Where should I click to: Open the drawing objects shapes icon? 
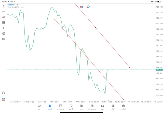tap(3, 33)
